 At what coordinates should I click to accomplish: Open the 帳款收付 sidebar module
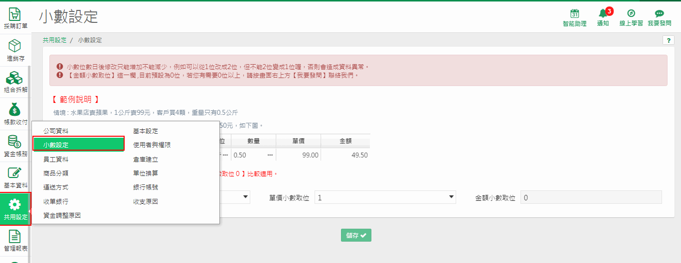click(15, 114)
